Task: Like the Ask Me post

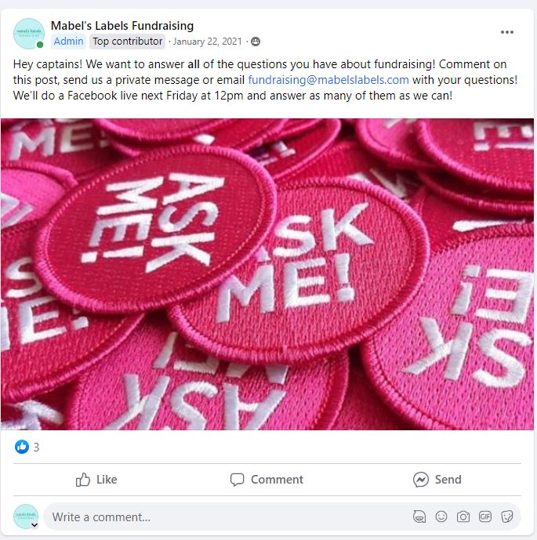Action: 96,480
